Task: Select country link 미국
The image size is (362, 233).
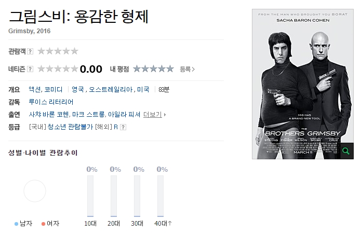Action: pos(143,89)
